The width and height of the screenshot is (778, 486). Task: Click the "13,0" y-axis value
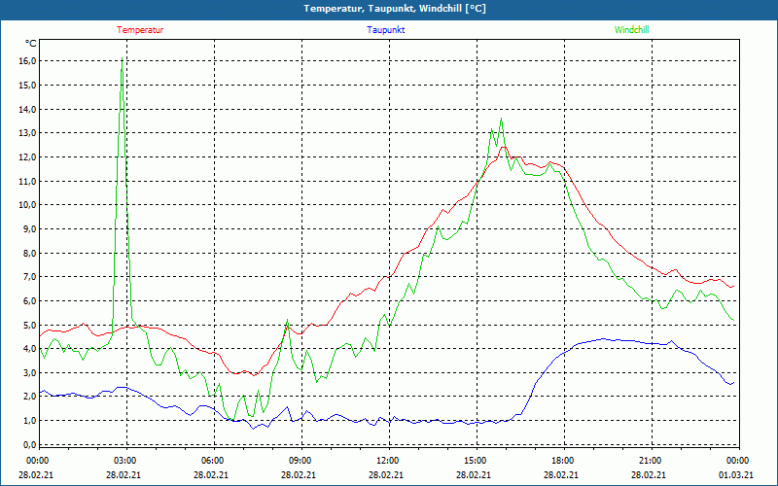click(x=28, y=133)
